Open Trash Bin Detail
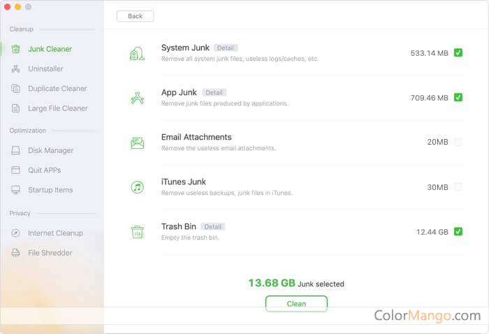The height and width of the screenshot is (334, 489). click(212, 227)
